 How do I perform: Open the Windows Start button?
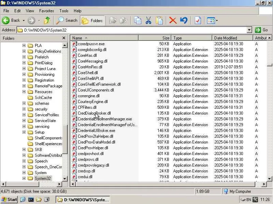[9, 200]
